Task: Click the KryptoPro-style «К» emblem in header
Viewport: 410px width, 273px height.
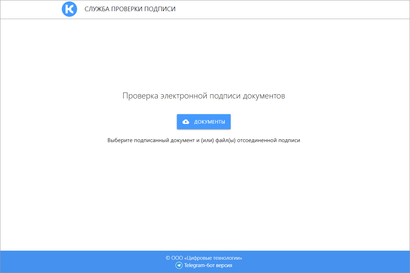Action: pyautogui.click(x=69, y=9)
